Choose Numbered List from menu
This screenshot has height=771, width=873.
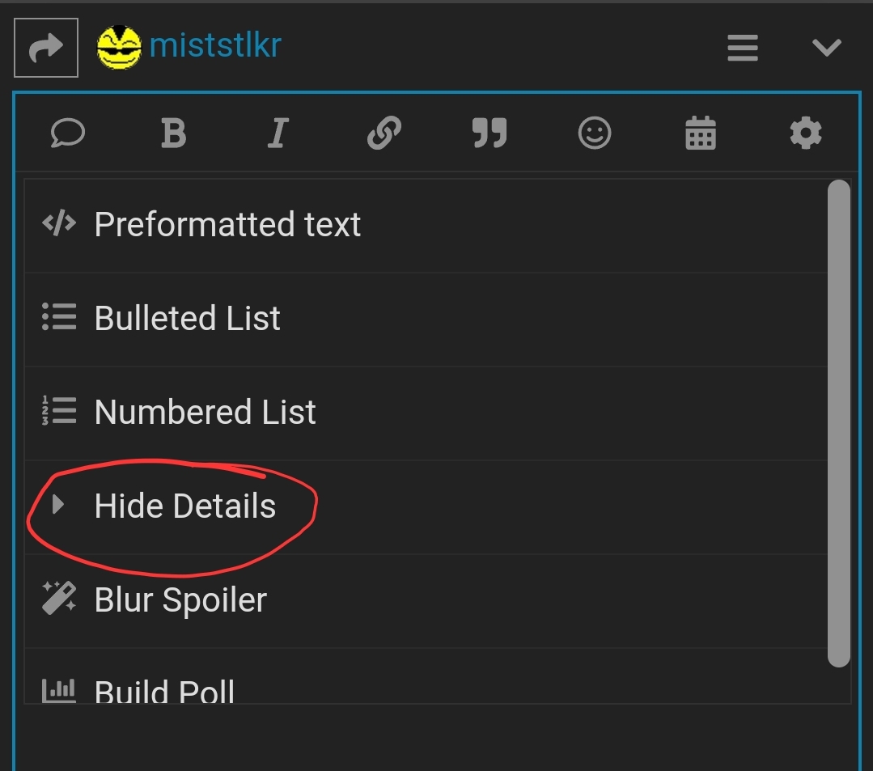426,413
